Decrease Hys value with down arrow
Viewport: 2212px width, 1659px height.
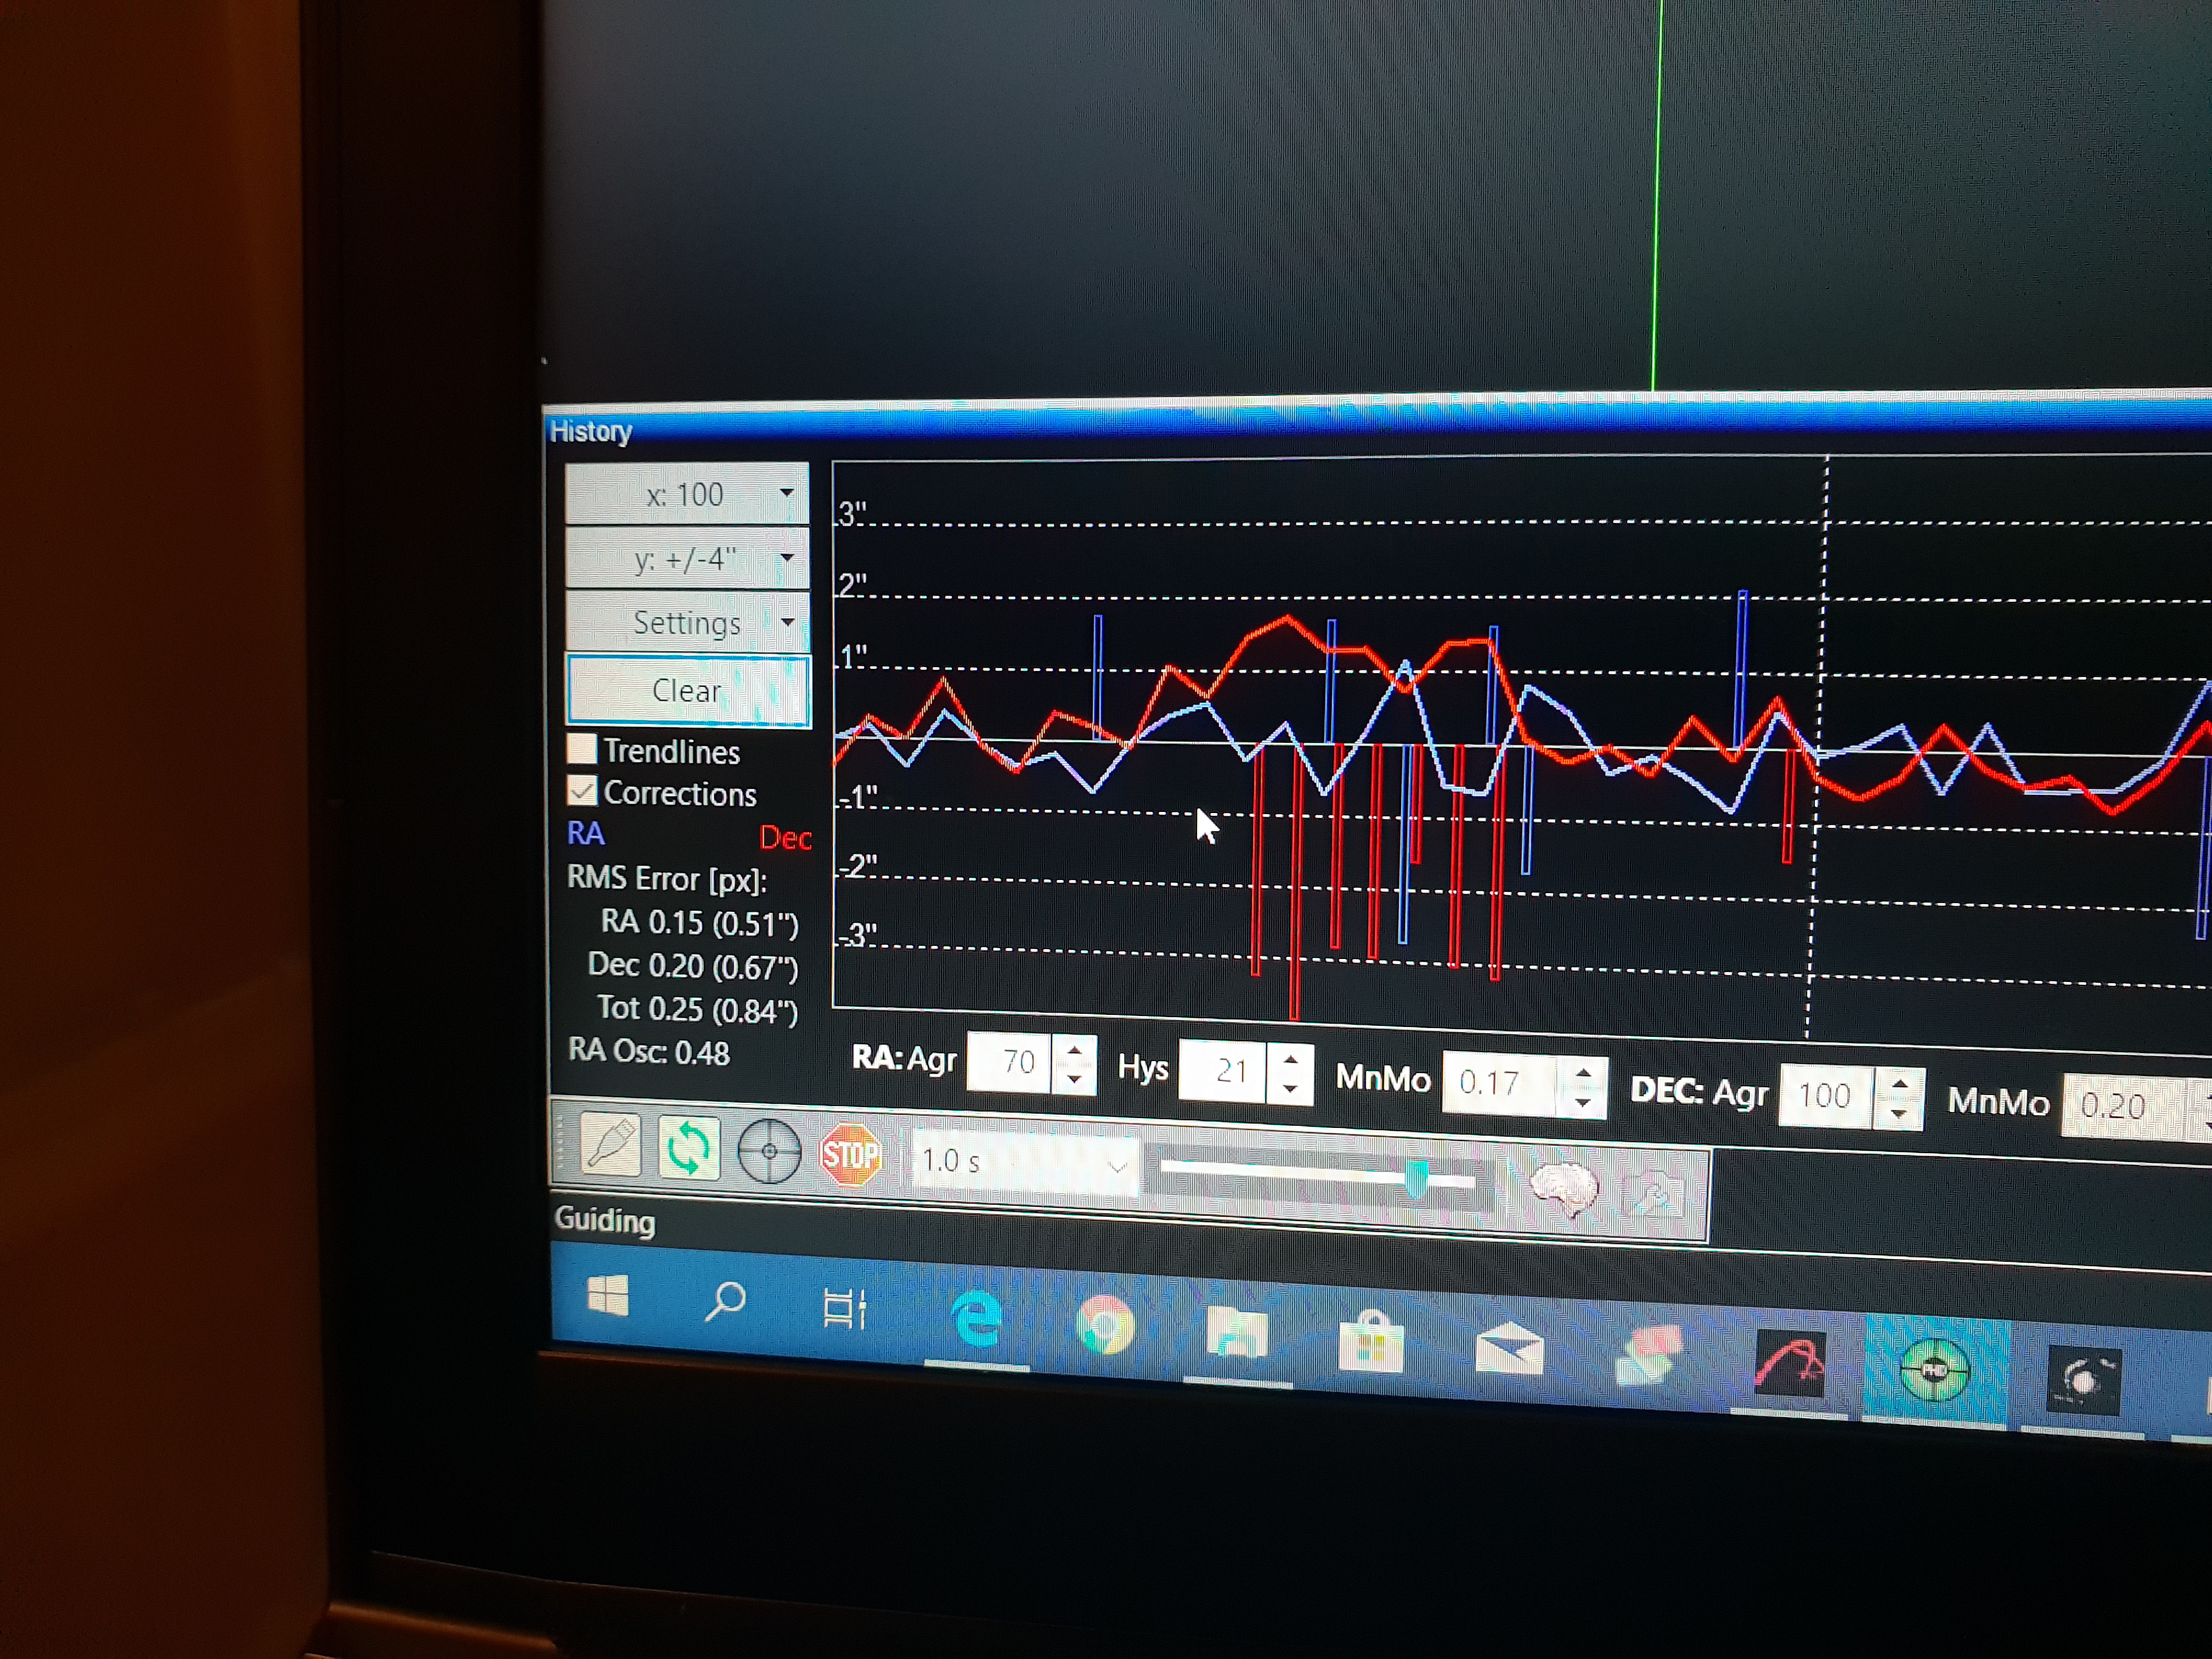[1290, 1088]
